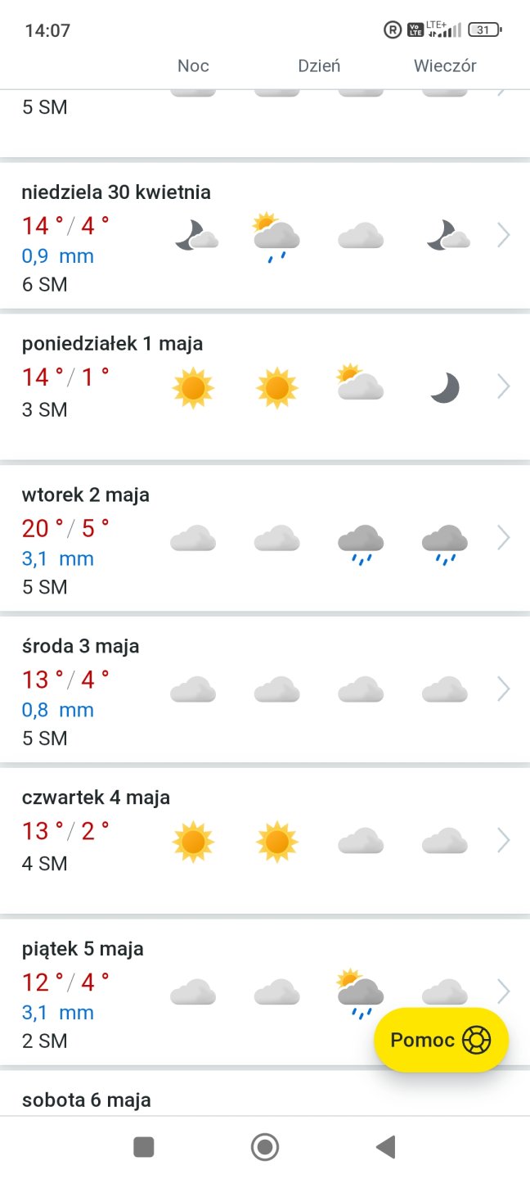Expand niedziela 30 kwietnia forecast chevron
This screenshot has height=1179, width=530.
pos(504,236)
